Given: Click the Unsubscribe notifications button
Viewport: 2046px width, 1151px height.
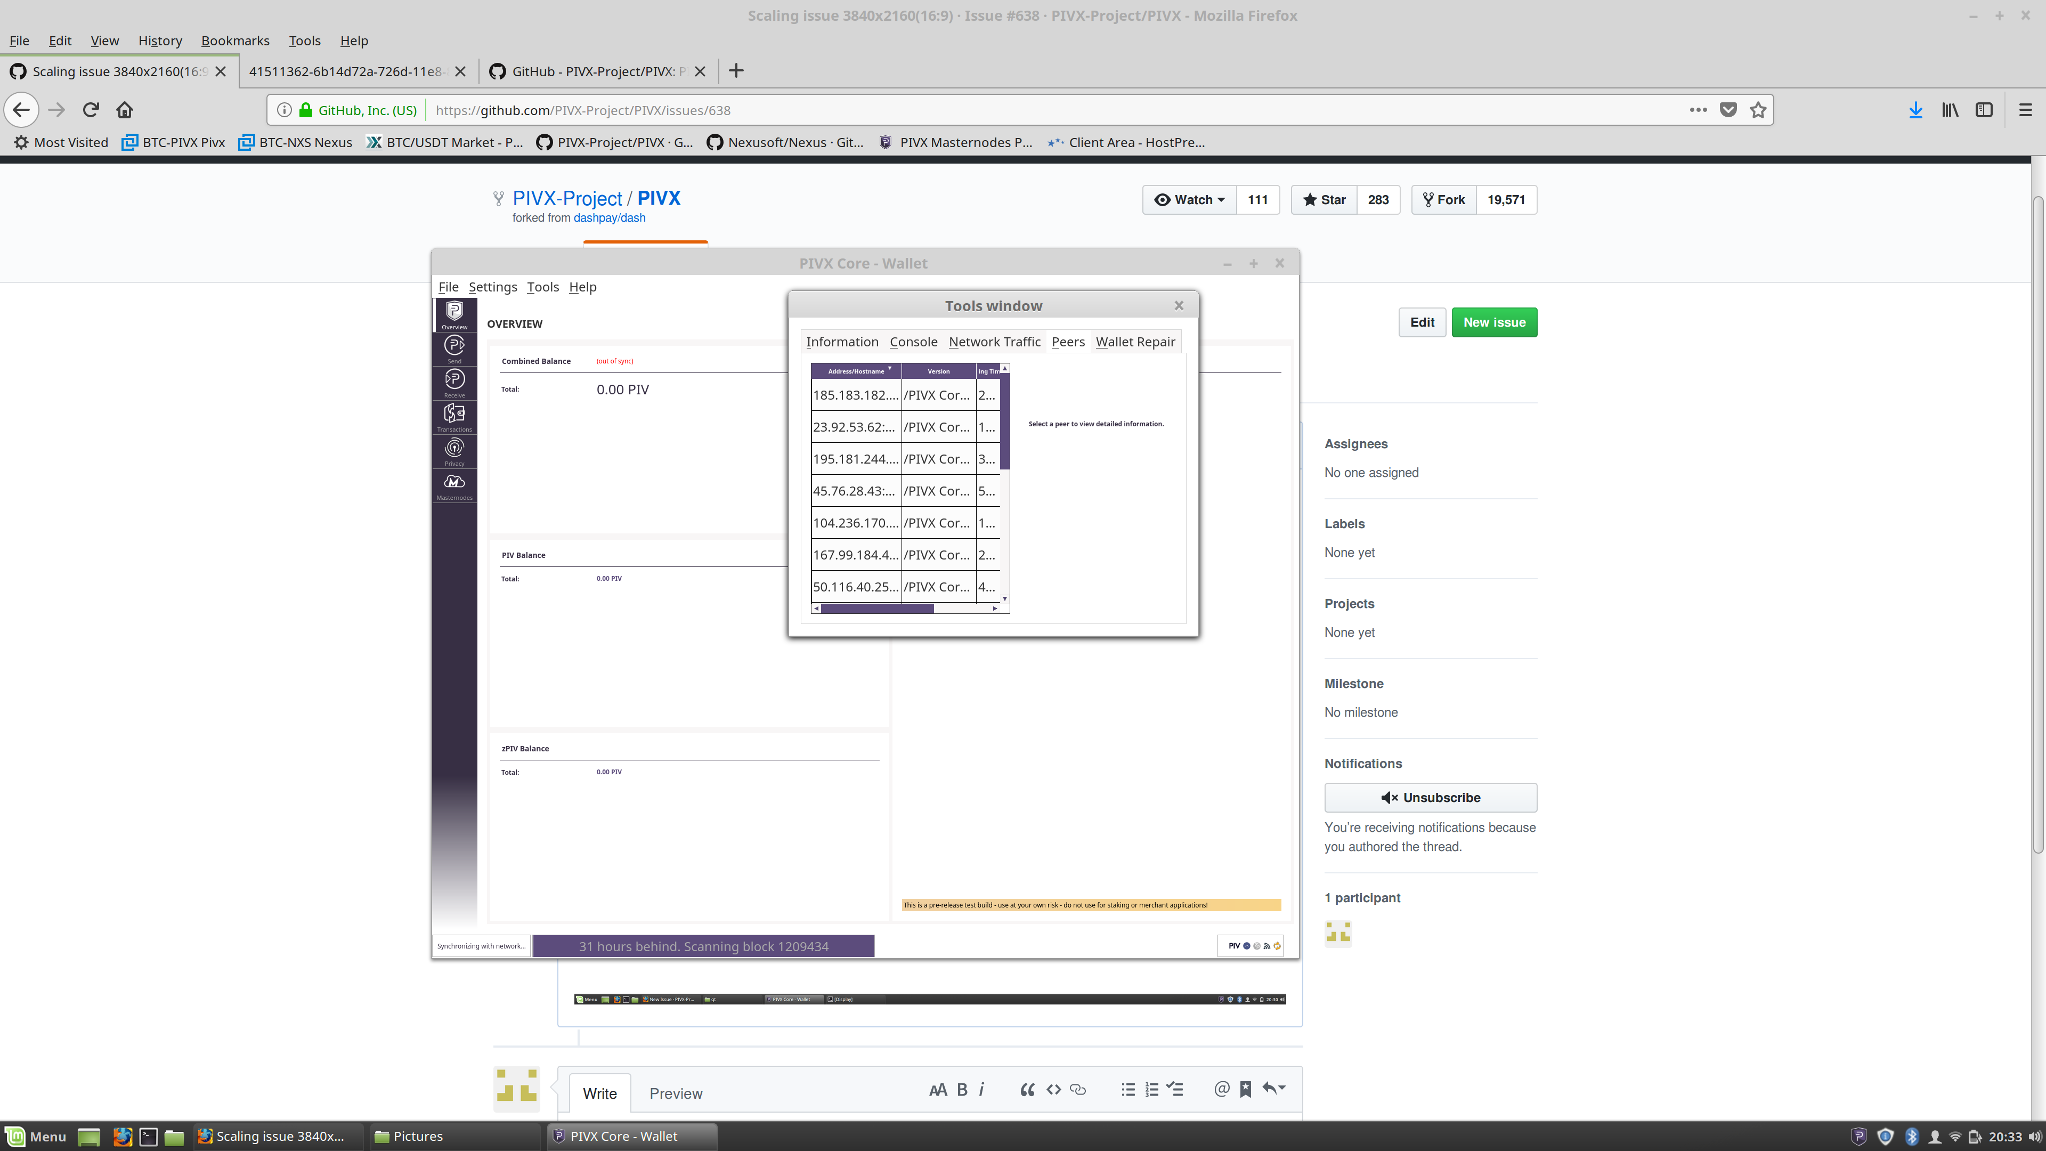Looking at the screenshot, I should pos(1431,797).
